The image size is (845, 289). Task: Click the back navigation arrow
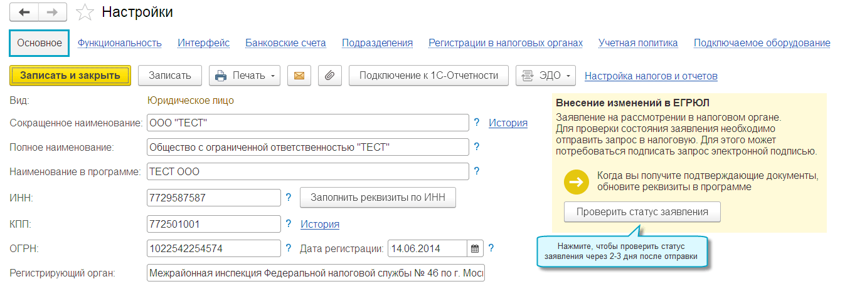[25, 13]
